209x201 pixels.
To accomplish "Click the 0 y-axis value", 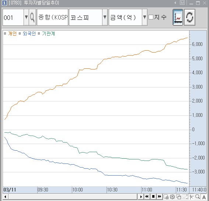I will point(193,129).
